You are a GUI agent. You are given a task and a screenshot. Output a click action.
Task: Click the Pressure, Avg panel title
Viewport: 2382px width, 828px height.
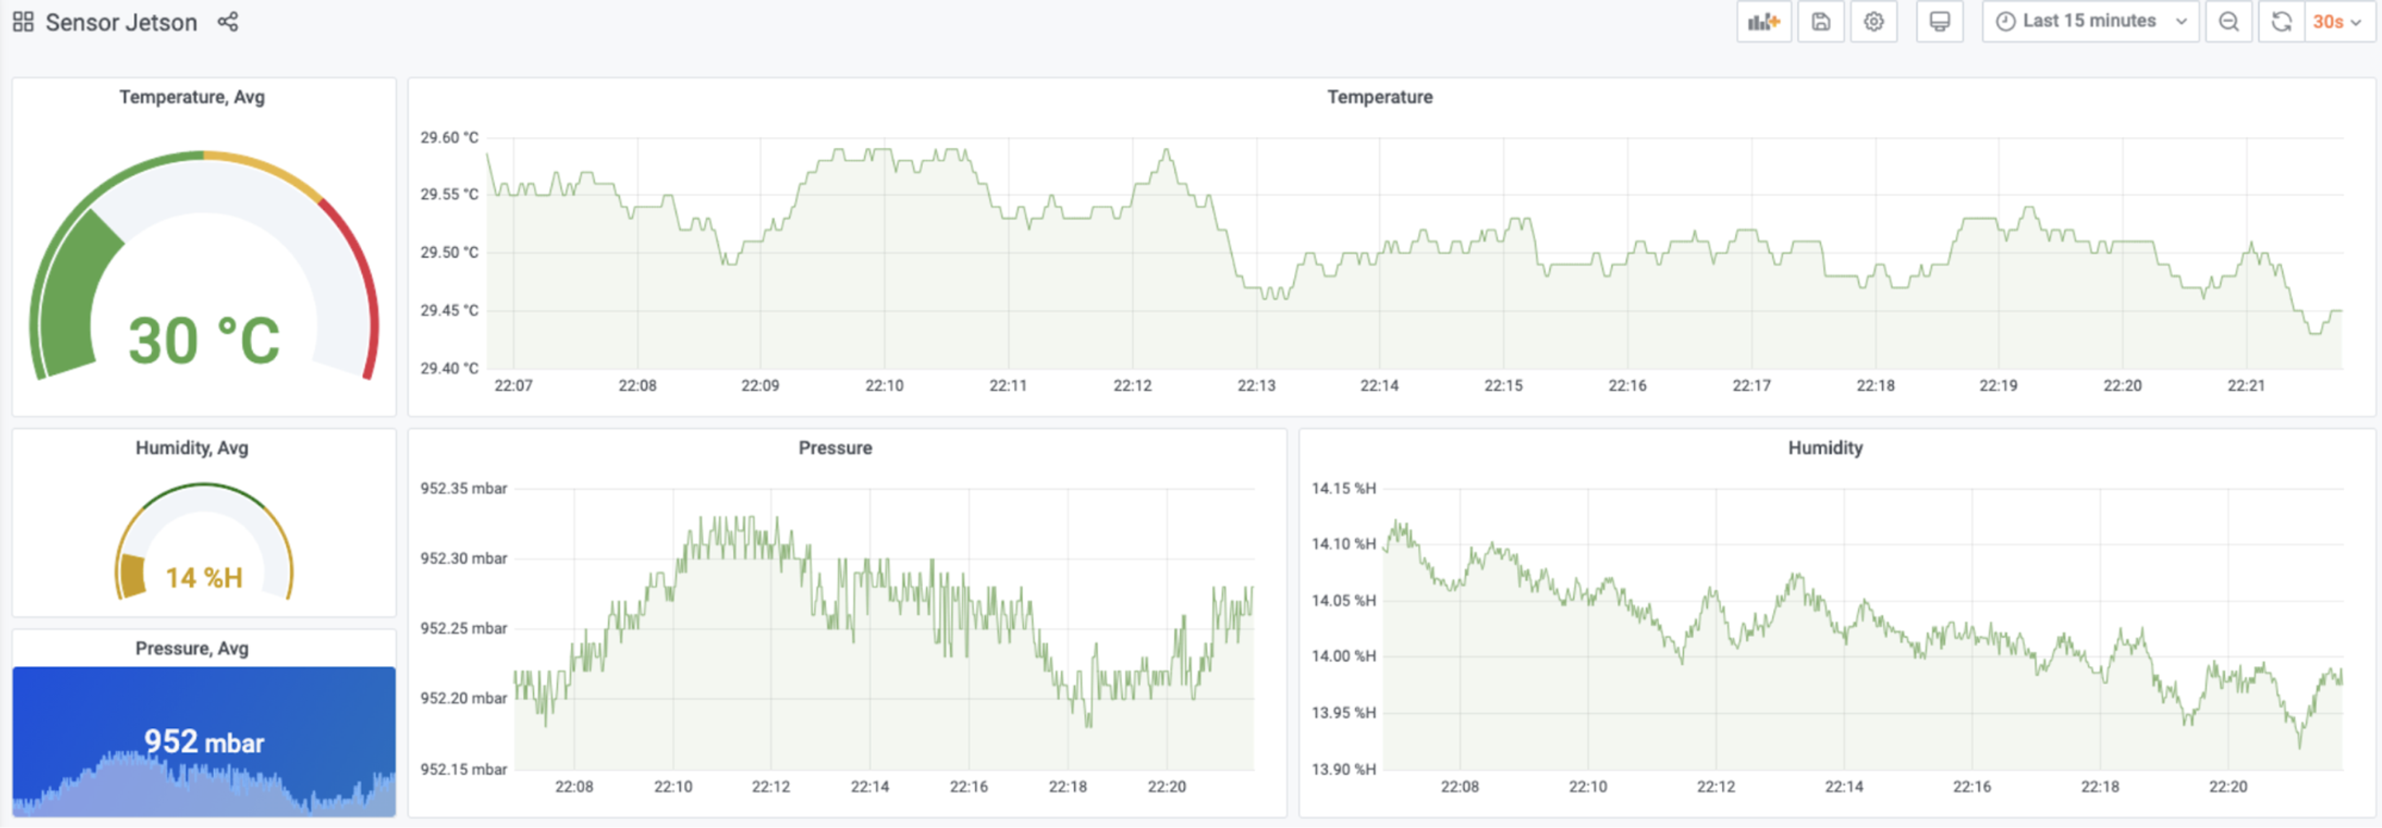click(192, 649)
